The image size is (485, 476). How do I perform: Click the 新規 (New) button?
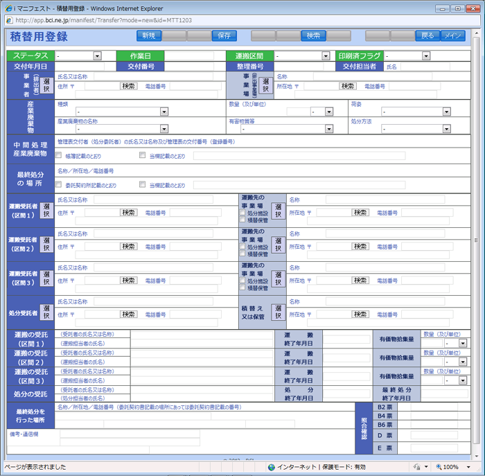[149, 36]
